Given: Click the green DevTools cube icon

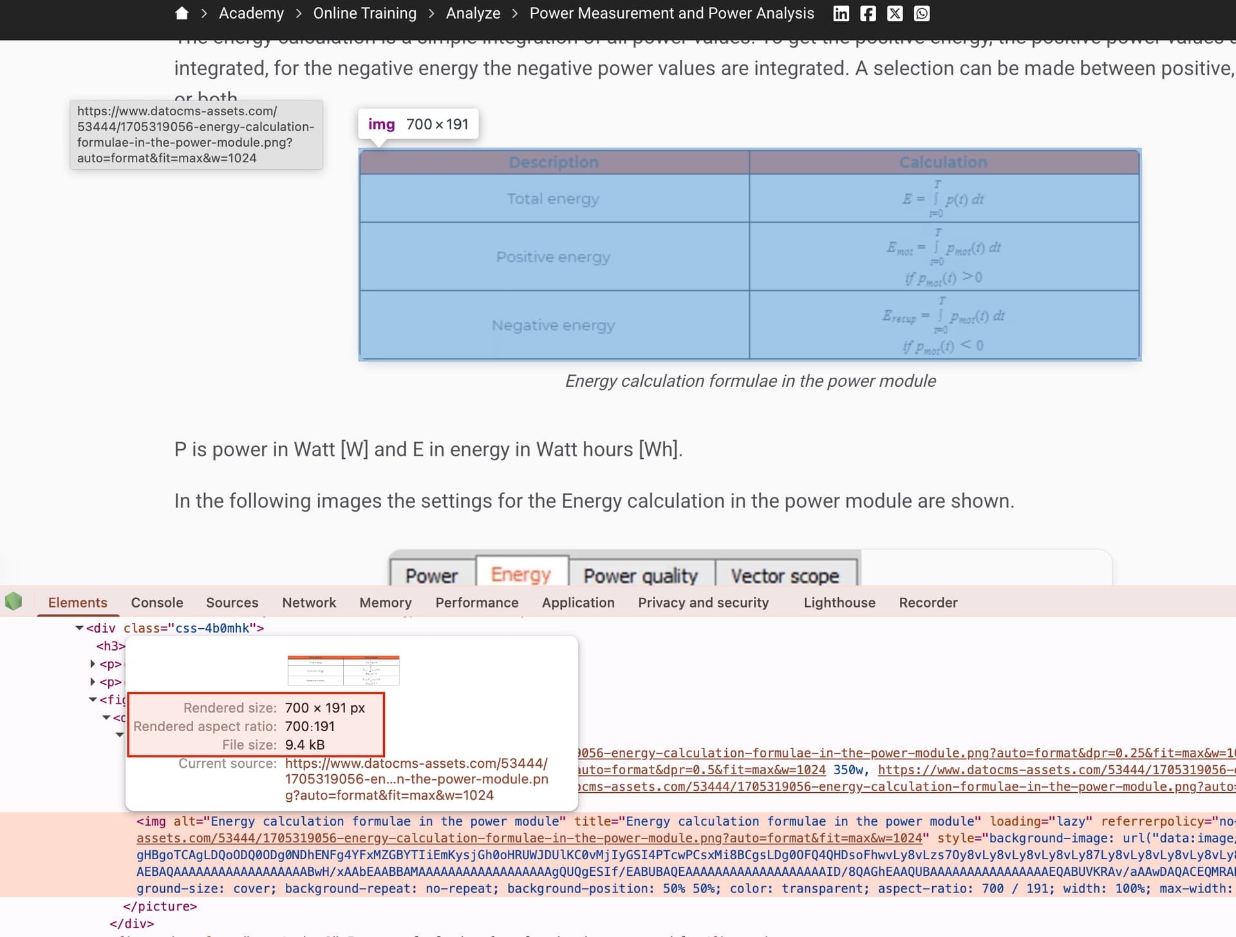Looking at the screenshot, I should (x=14, y=602).
